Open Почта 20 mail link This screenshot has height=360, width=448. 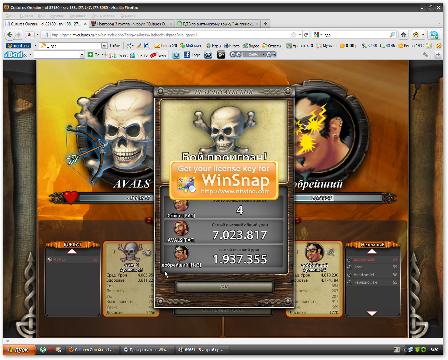coord(166,46)
